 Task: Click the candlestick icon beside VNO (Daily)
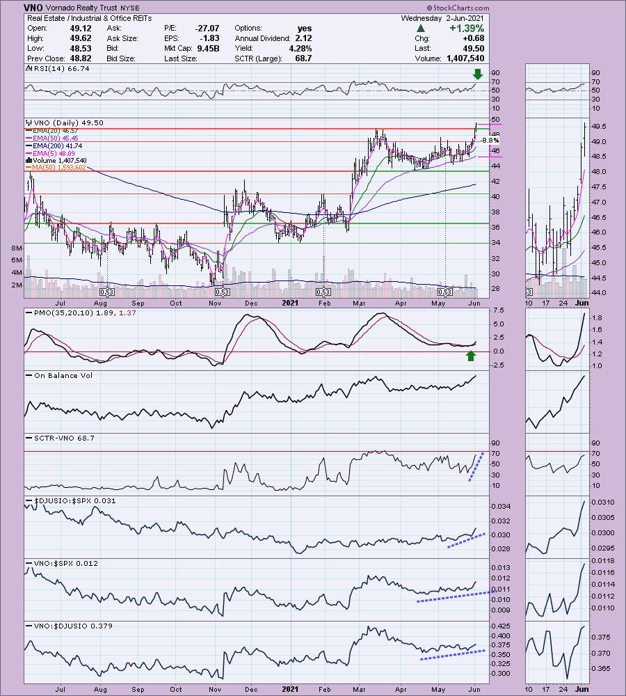29,123
